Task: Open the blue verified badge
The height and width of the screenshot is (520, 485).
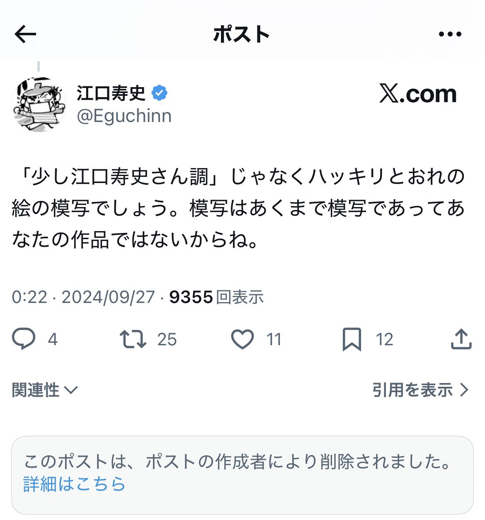Action: pyautogui.click(x=160, y=93)
